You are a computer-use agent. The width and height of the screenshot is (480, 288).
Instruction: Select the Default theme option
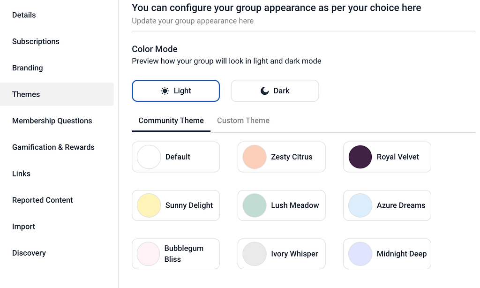tap(176, 157)
